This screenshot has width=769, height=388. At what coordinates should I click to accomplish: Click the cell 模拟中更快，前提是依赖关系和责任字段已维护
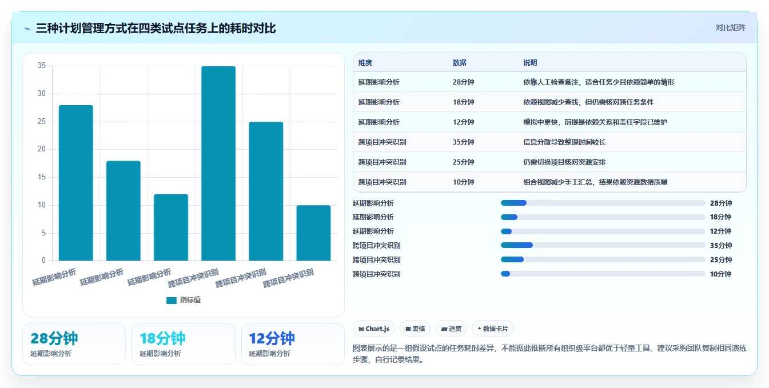(596, 122)
